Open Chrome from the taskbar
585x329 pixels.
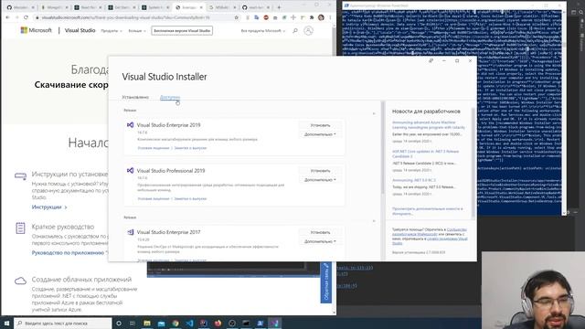click(x=175, y=323)
